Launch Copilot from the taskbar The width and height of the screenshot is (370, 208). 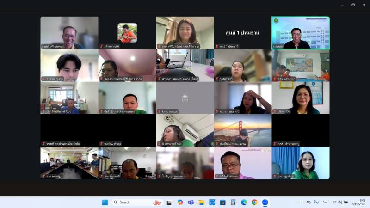[180, 202]
